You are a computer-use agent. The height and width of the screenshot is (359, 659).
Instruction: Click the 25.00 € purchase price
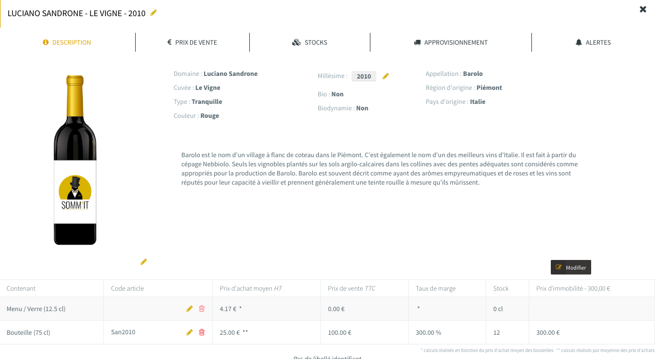pyautogui.click(x=230, y=333)
